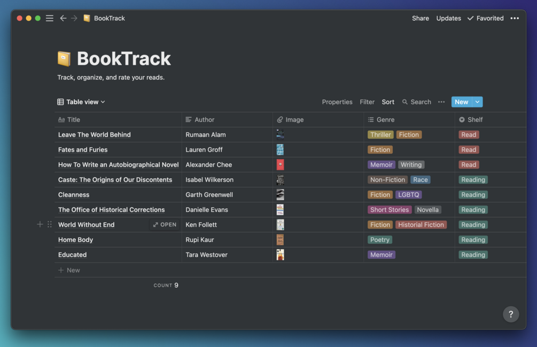537x347 pixels.
Task: Select the Rupi Kaur author cell
Action: 227,240
